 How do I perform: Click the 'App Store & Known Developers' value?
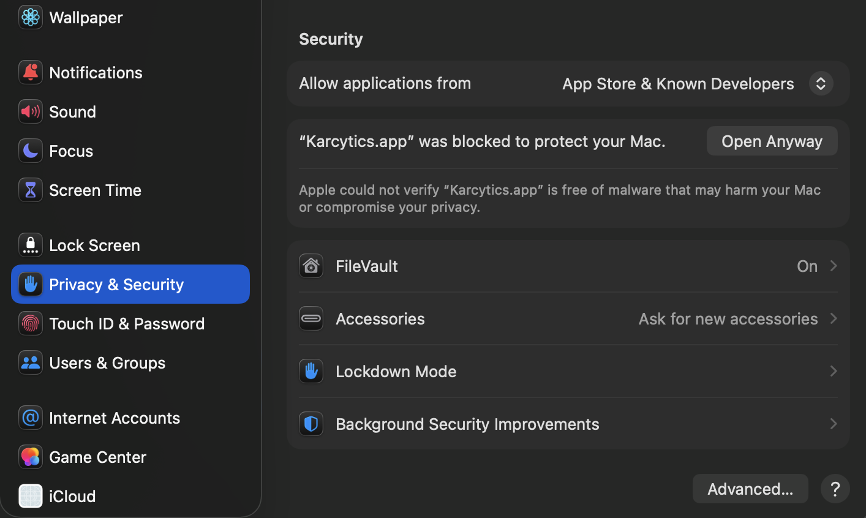click(x=678, y=84)
